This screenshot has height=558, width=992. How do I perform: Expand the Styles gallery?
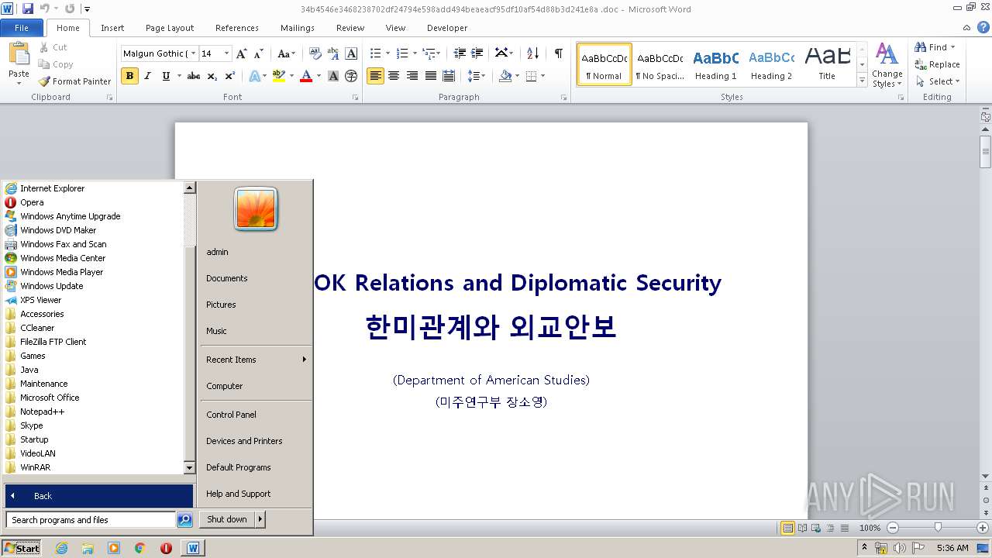862,81
